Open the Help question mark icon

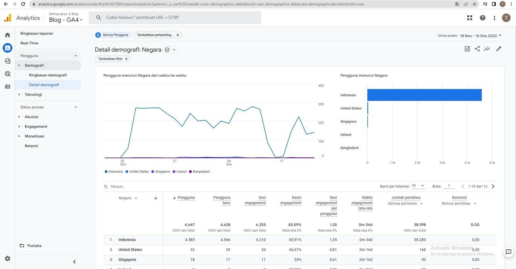483,18
